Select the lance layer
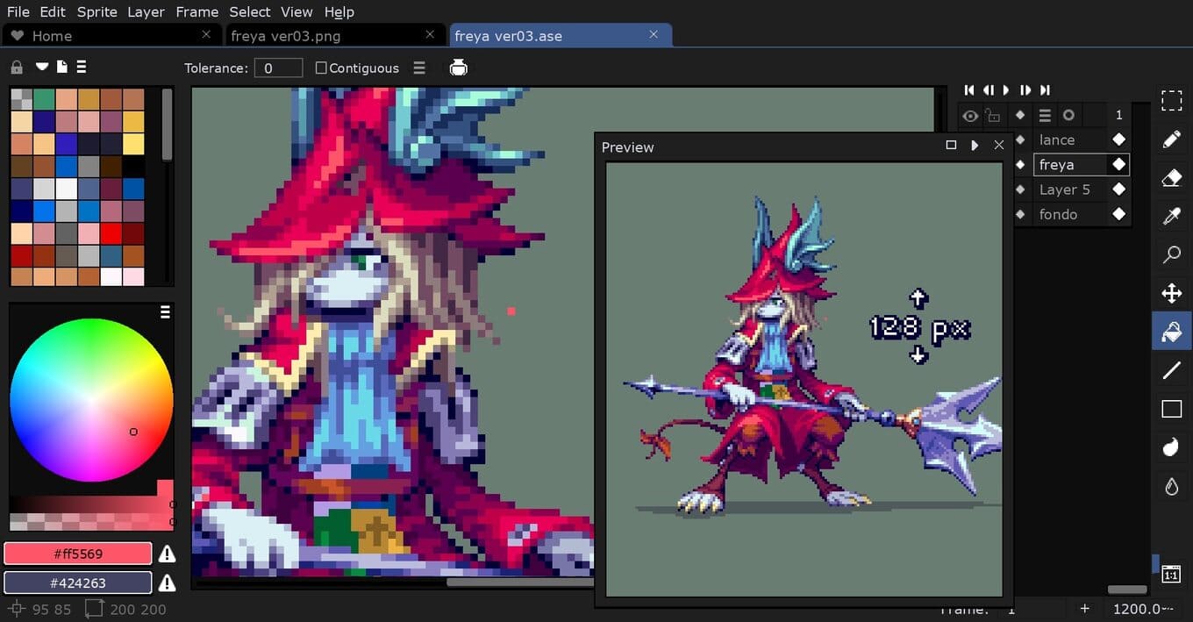Screen dimensions: 1193x622 tap(1056, 140)
